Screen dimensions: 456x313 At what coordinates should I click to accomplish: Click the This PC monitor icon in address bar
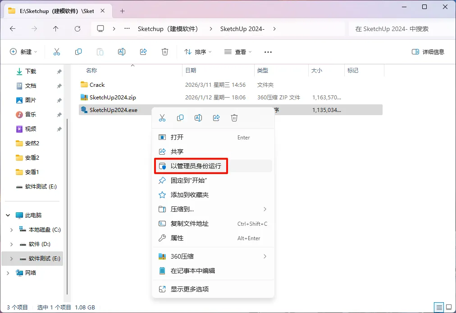pos(100,28)
